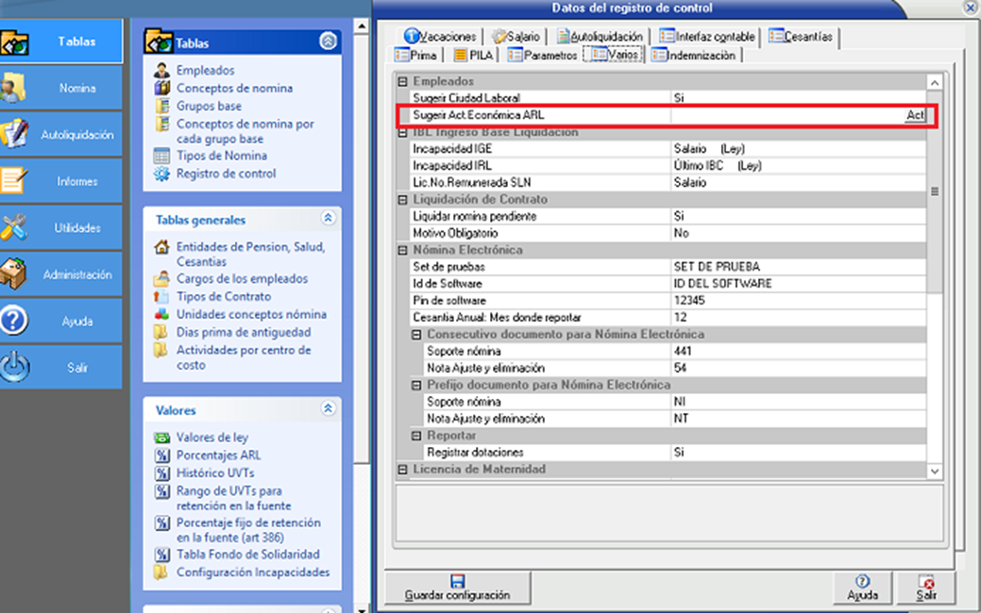Click the Tablas sidebar icon
The width and height of the screenshot is (981, 613).
click(x=16, y=42)
